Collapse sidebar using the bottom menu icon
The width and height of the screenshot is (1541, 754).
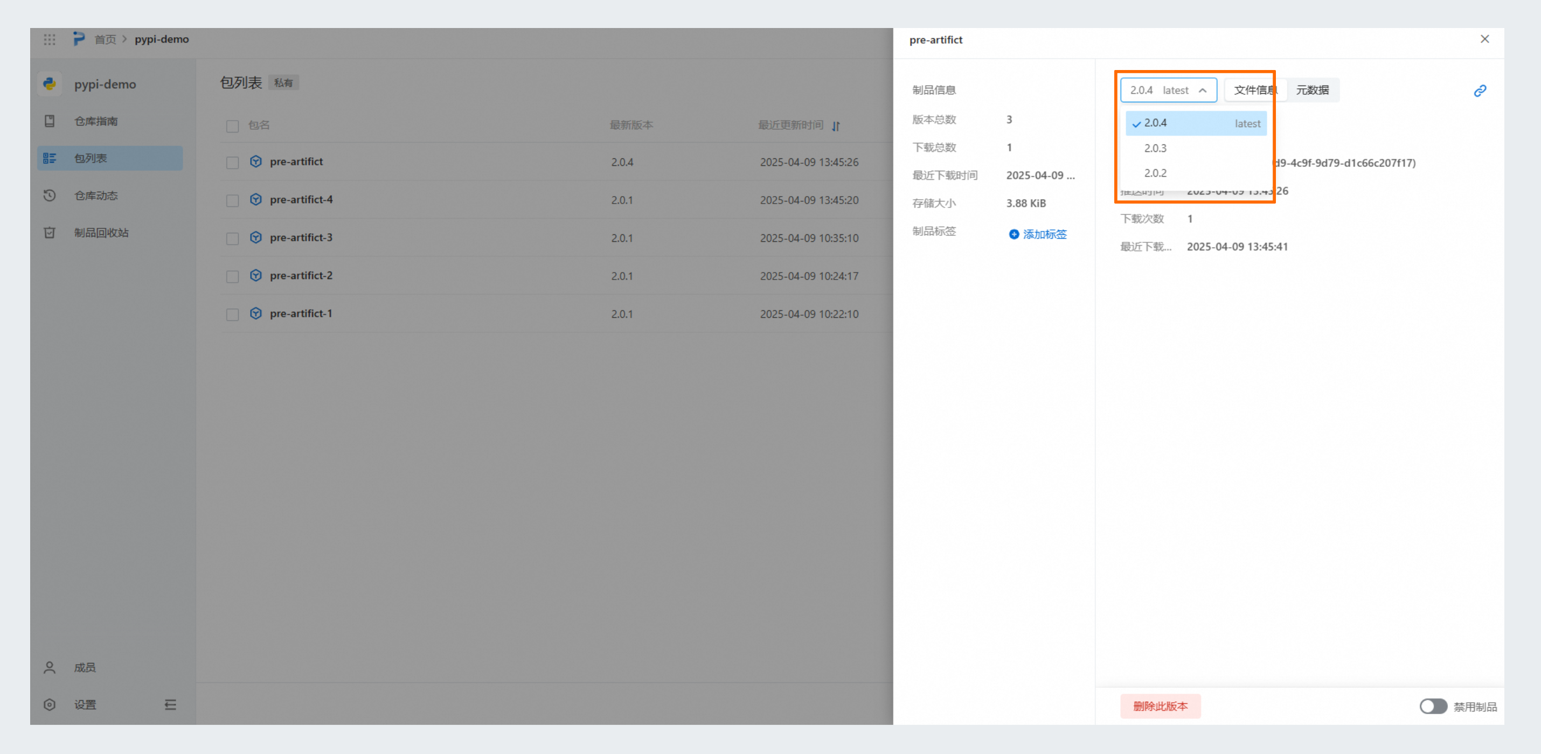tap(170, 704)
